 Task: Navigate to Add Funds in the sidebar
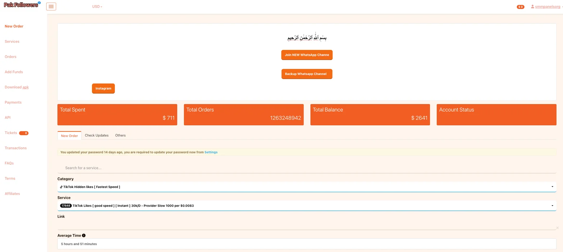click(13, 72)
